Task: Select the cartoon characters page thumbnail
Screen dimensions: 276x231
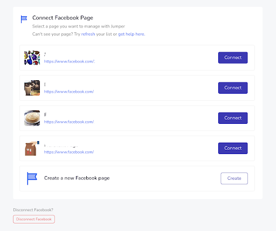Action: click(x=32, y=58)
